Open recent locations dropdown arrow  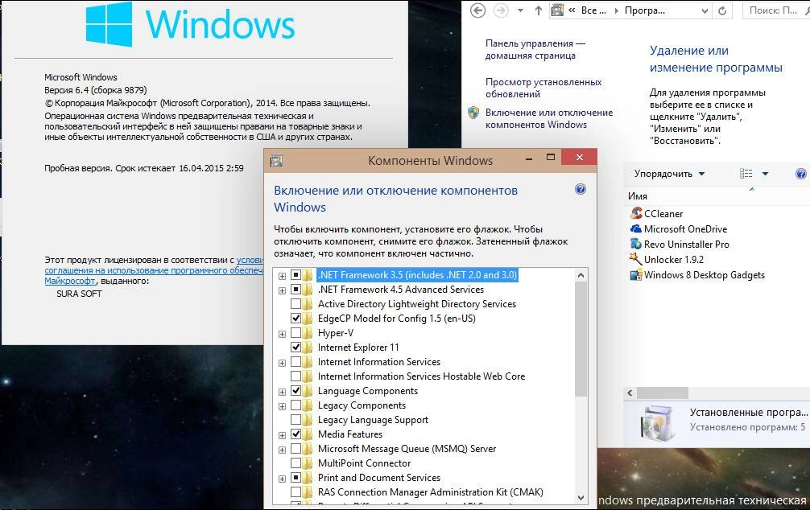point(520,10)
